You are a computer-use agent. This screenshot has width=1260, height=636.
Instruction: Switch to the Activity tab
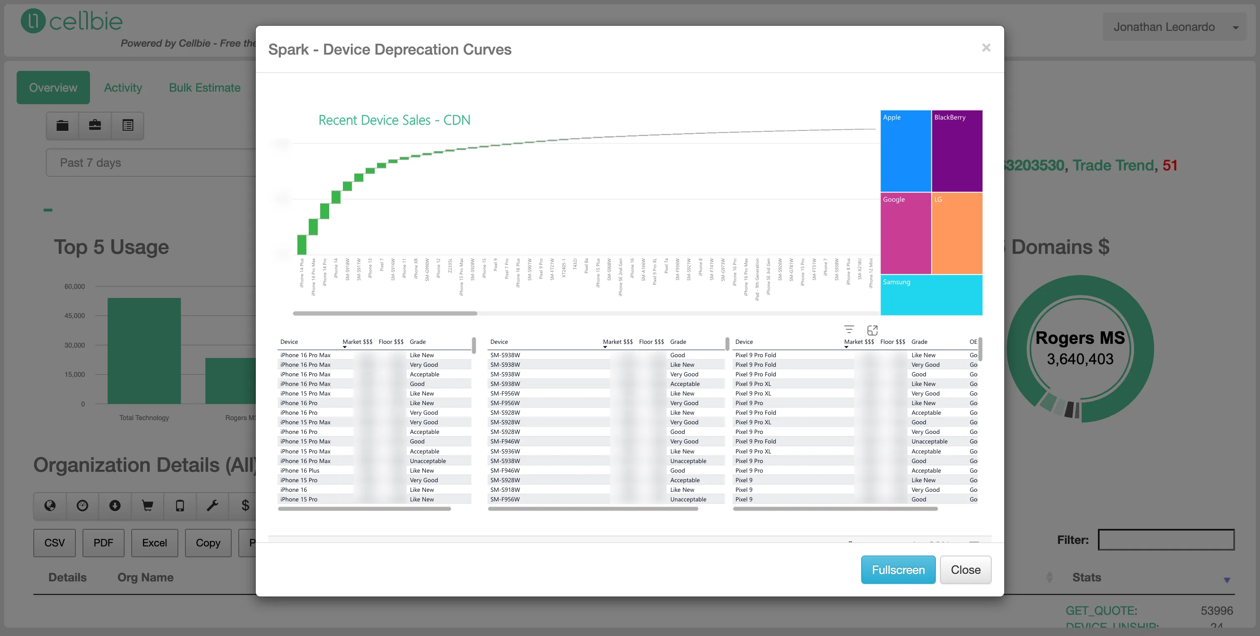(123, 88)
